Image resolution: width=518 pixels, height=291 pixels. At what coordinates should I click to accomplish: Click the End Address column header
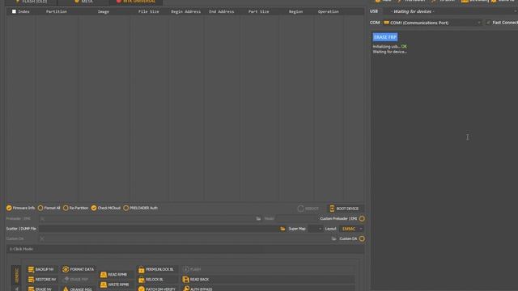pos(221,11)
